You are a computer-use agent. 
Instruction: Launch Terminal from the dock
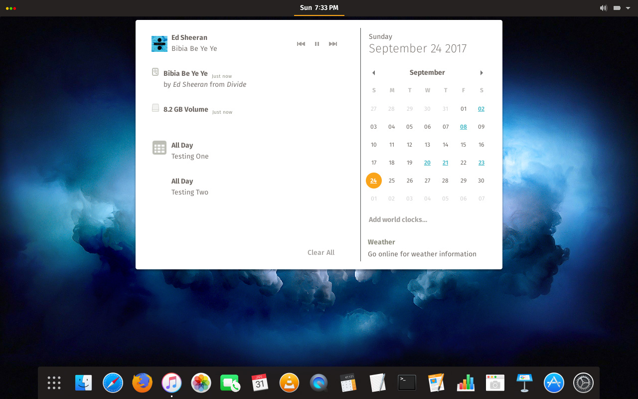(x=407, y=383)
